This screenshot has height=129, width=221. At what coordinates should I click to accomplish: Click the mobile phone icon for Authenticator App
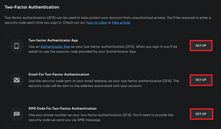tap(16, 46)
